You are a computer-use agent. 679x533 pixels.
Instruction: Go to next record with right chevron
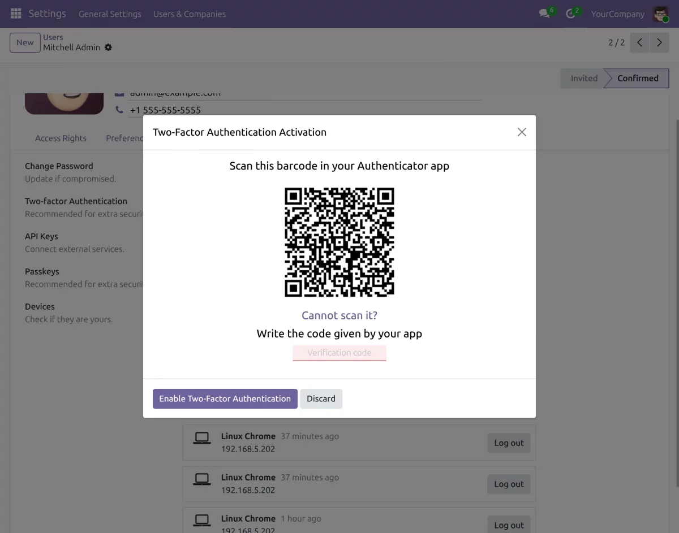coord(659,42)
